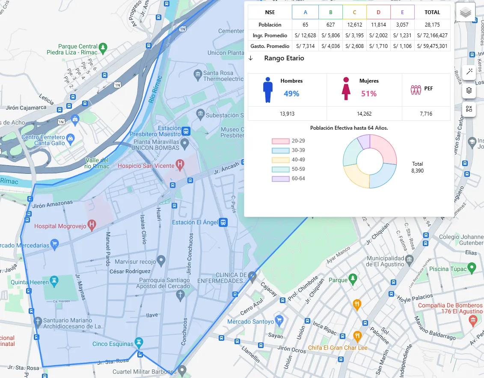This screenshot has height=378, width=484.
Task: Click the TOTAL column header
Action: [432, 12]
